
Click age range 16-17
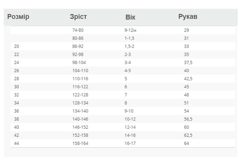(130, 144)
